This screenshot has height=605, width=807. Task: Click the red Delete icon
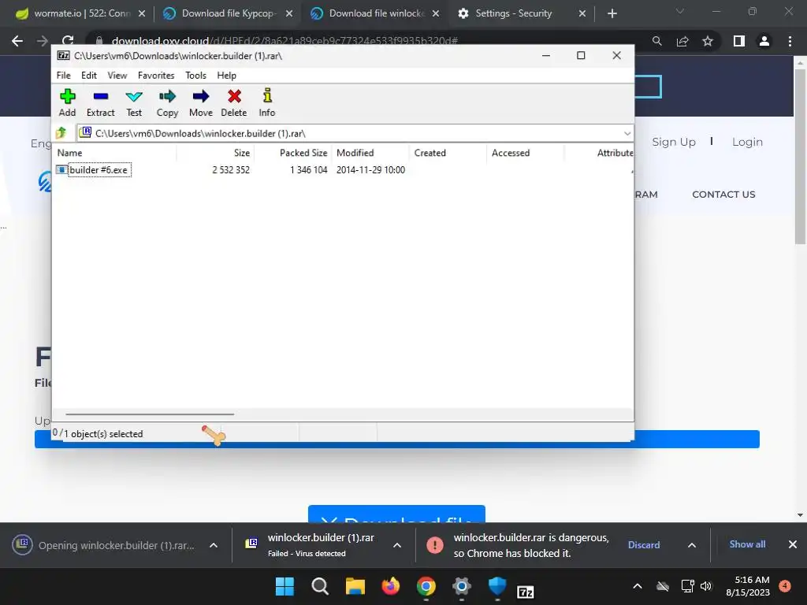coord(234,103)
